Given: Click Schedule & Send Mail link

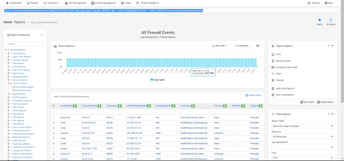Looking at the screenshot, I should tap(286, 68).
